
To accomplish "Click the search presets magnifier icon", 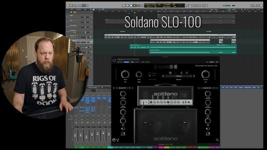I will coord(187,73).
